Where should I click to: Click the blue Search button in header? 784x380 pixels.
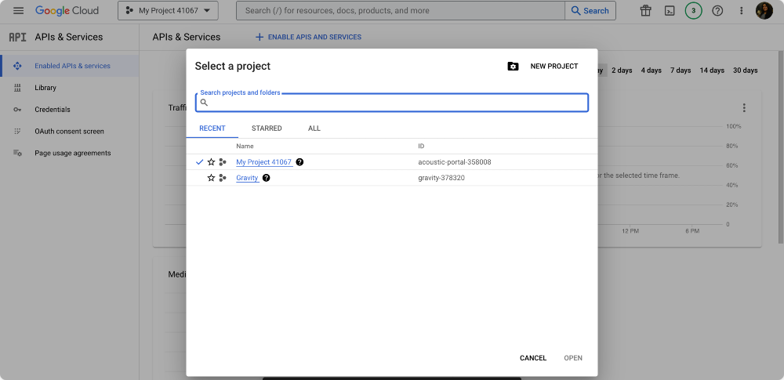coord(590,10)
